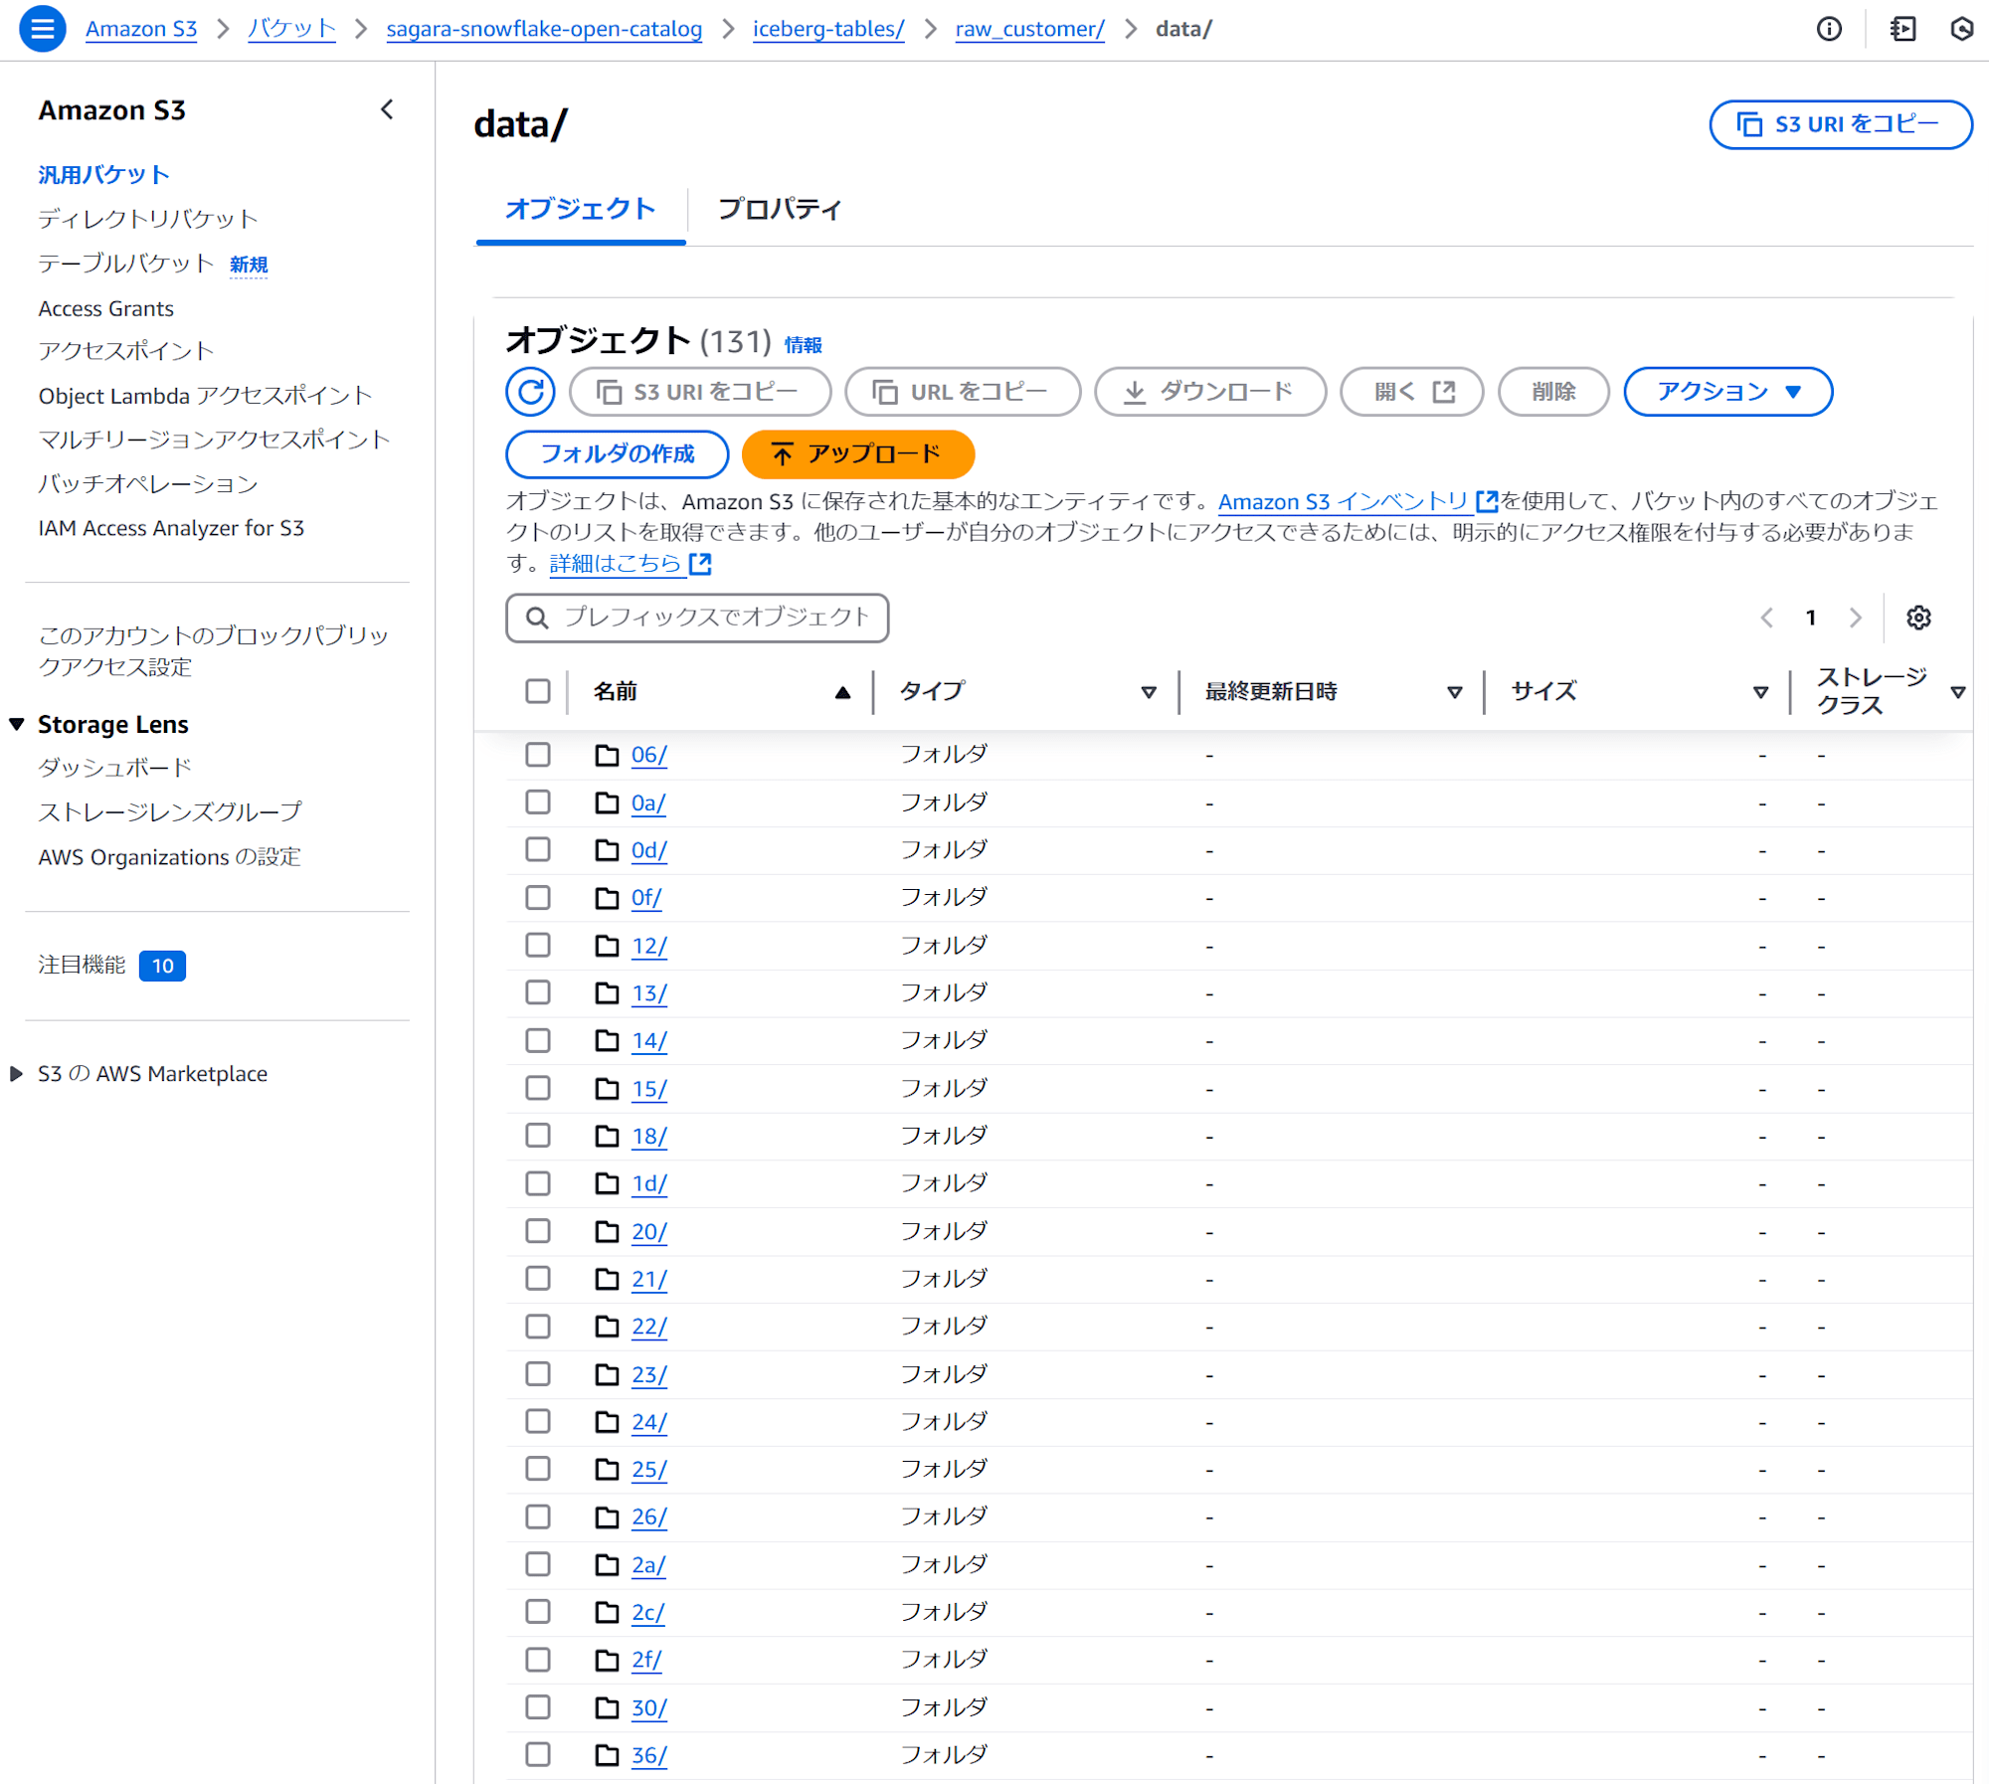1989x1784 pixels.
Task: Click the ダウンロード button
Action: (x=1209, y=392)
